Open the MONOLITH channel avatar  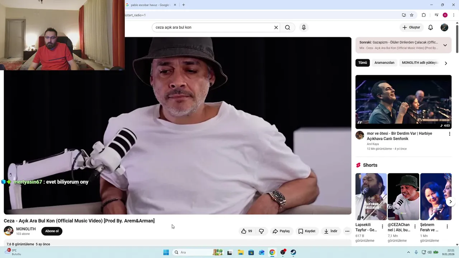tap(9, 231)
